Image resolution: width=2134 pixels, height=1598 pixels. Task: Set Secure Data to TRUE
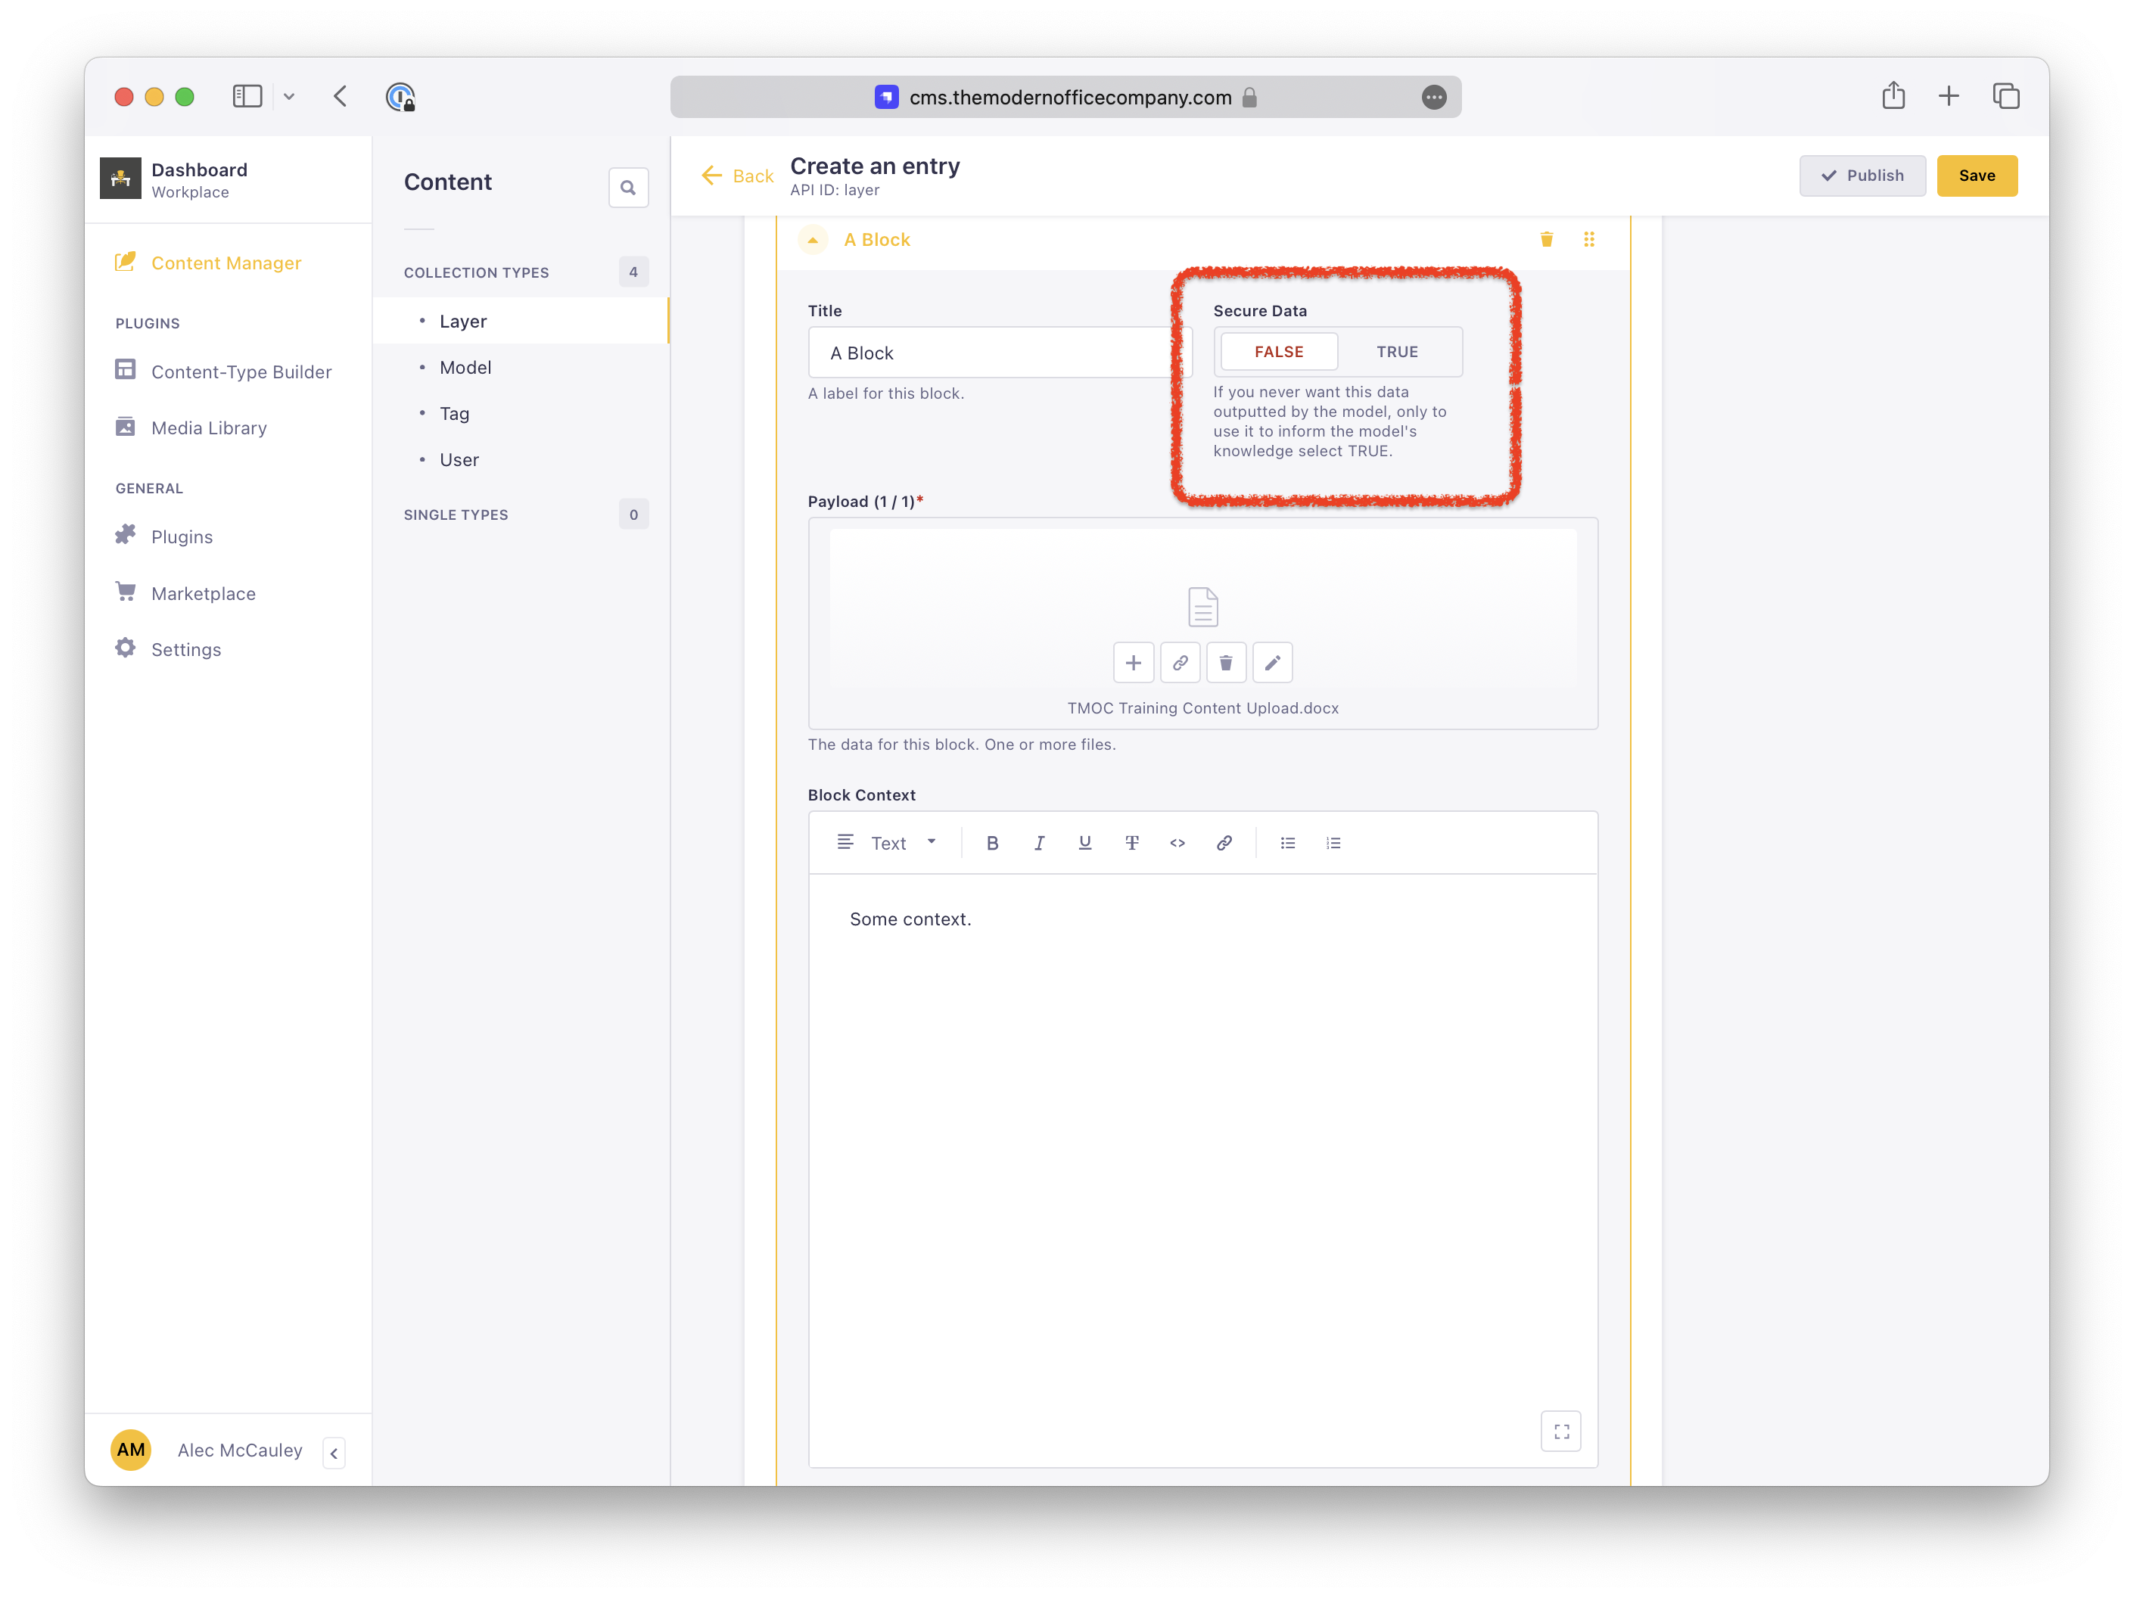(1396, 352)
